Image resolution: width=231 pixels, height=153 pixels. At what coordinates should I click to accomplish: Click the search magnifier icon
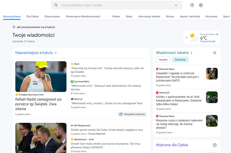[56, 5]
